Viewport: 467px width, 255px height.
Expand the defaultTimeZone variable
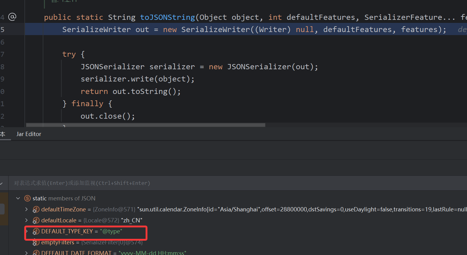pos(27,210)
